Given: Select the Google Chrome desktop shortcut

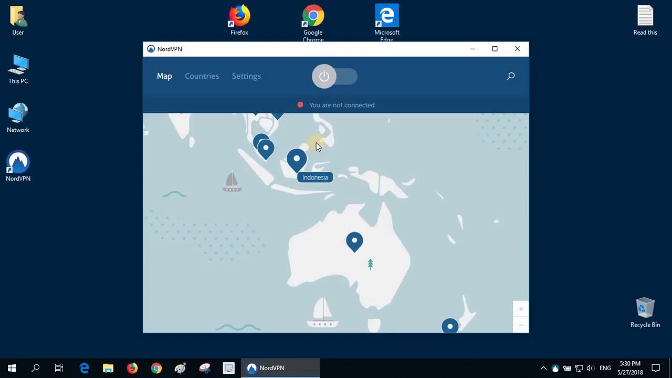Looking at the screenshot, I should (x=313, y=24).
